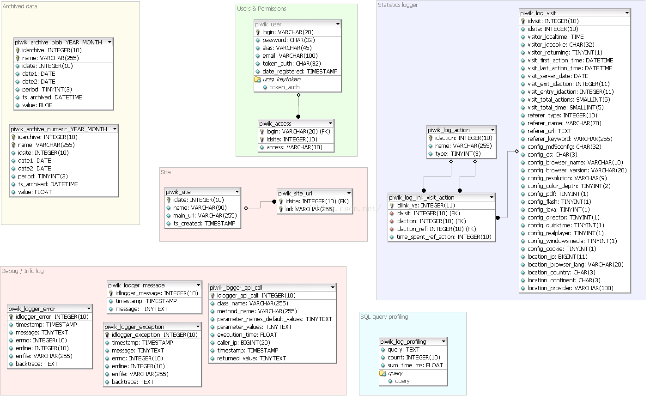Image resolution: width=656 pixels, height=407 pixels.
Task: Collapse piwik_logger_message table header arrow
Action: 198,285
